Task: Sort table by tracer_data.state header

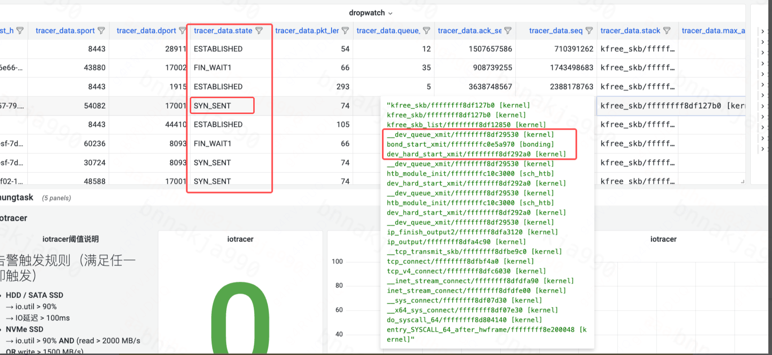Action: pyautogui.click(x=223, y=31)
